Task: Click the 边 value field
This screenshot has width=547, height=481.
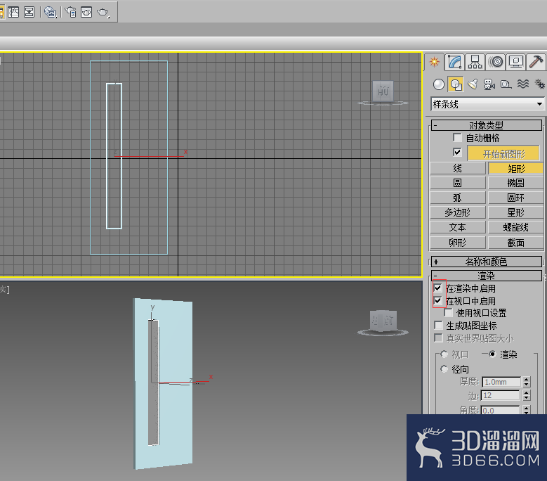Action: (501, 395)
